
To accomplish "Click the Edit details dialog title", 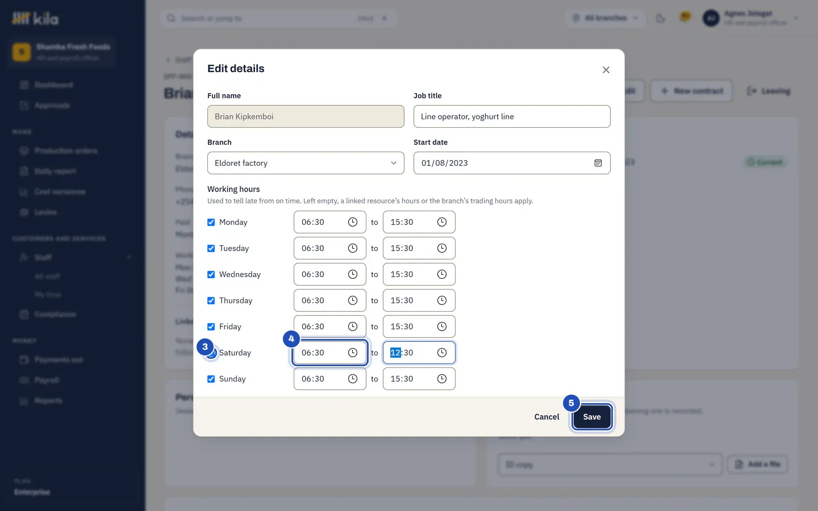I will (236, 69).
